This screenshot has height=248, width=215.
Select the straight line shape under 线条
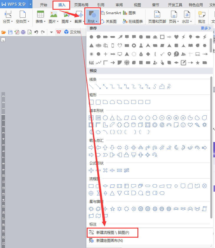[x=91, y=87]
